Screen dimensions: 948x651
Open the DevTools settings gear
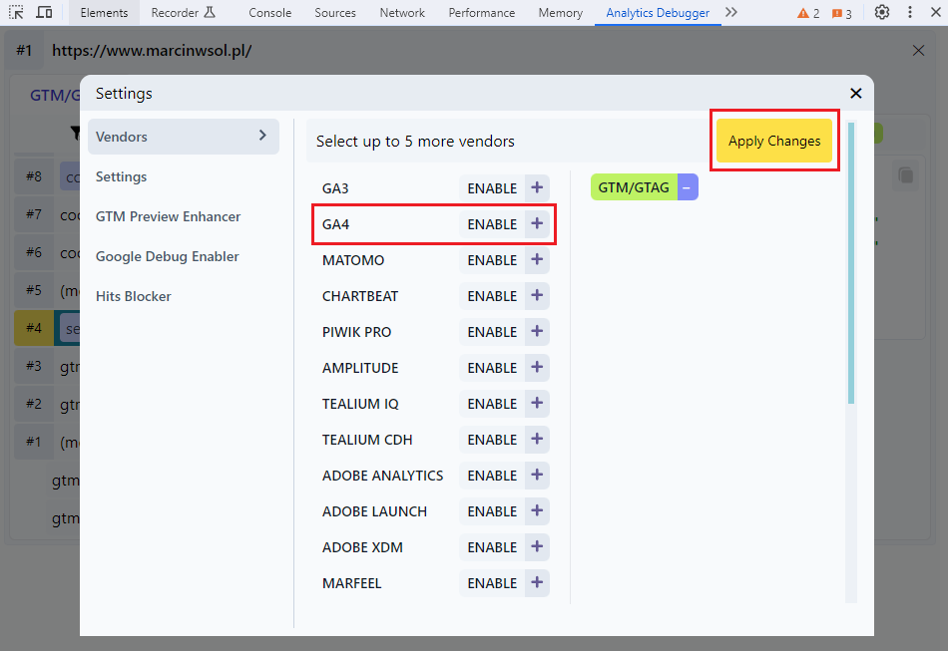[x=882, y=12]
